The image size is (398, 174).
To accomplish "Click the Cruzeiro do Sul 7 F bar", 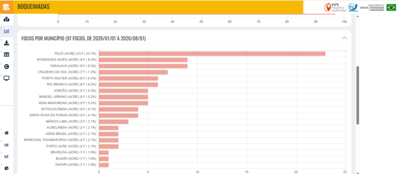I will 133,72.
